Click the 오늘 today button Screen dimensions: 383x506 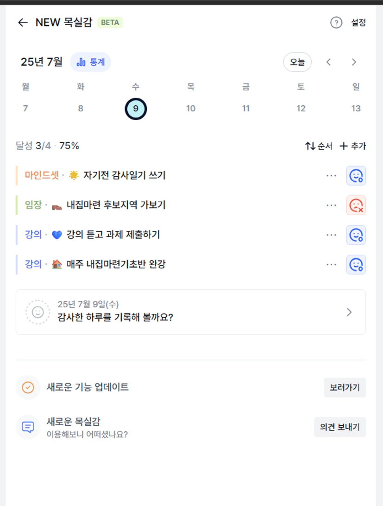click(297, 62)
